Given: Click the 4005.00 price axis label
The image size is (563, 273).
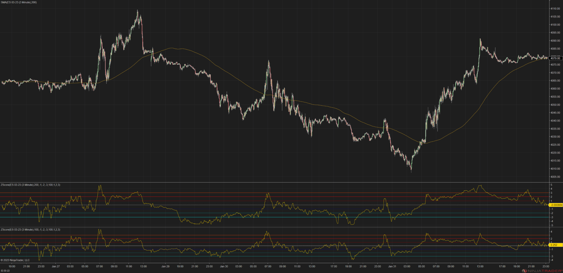Looking at the screenshot, I should coord(555,177).
